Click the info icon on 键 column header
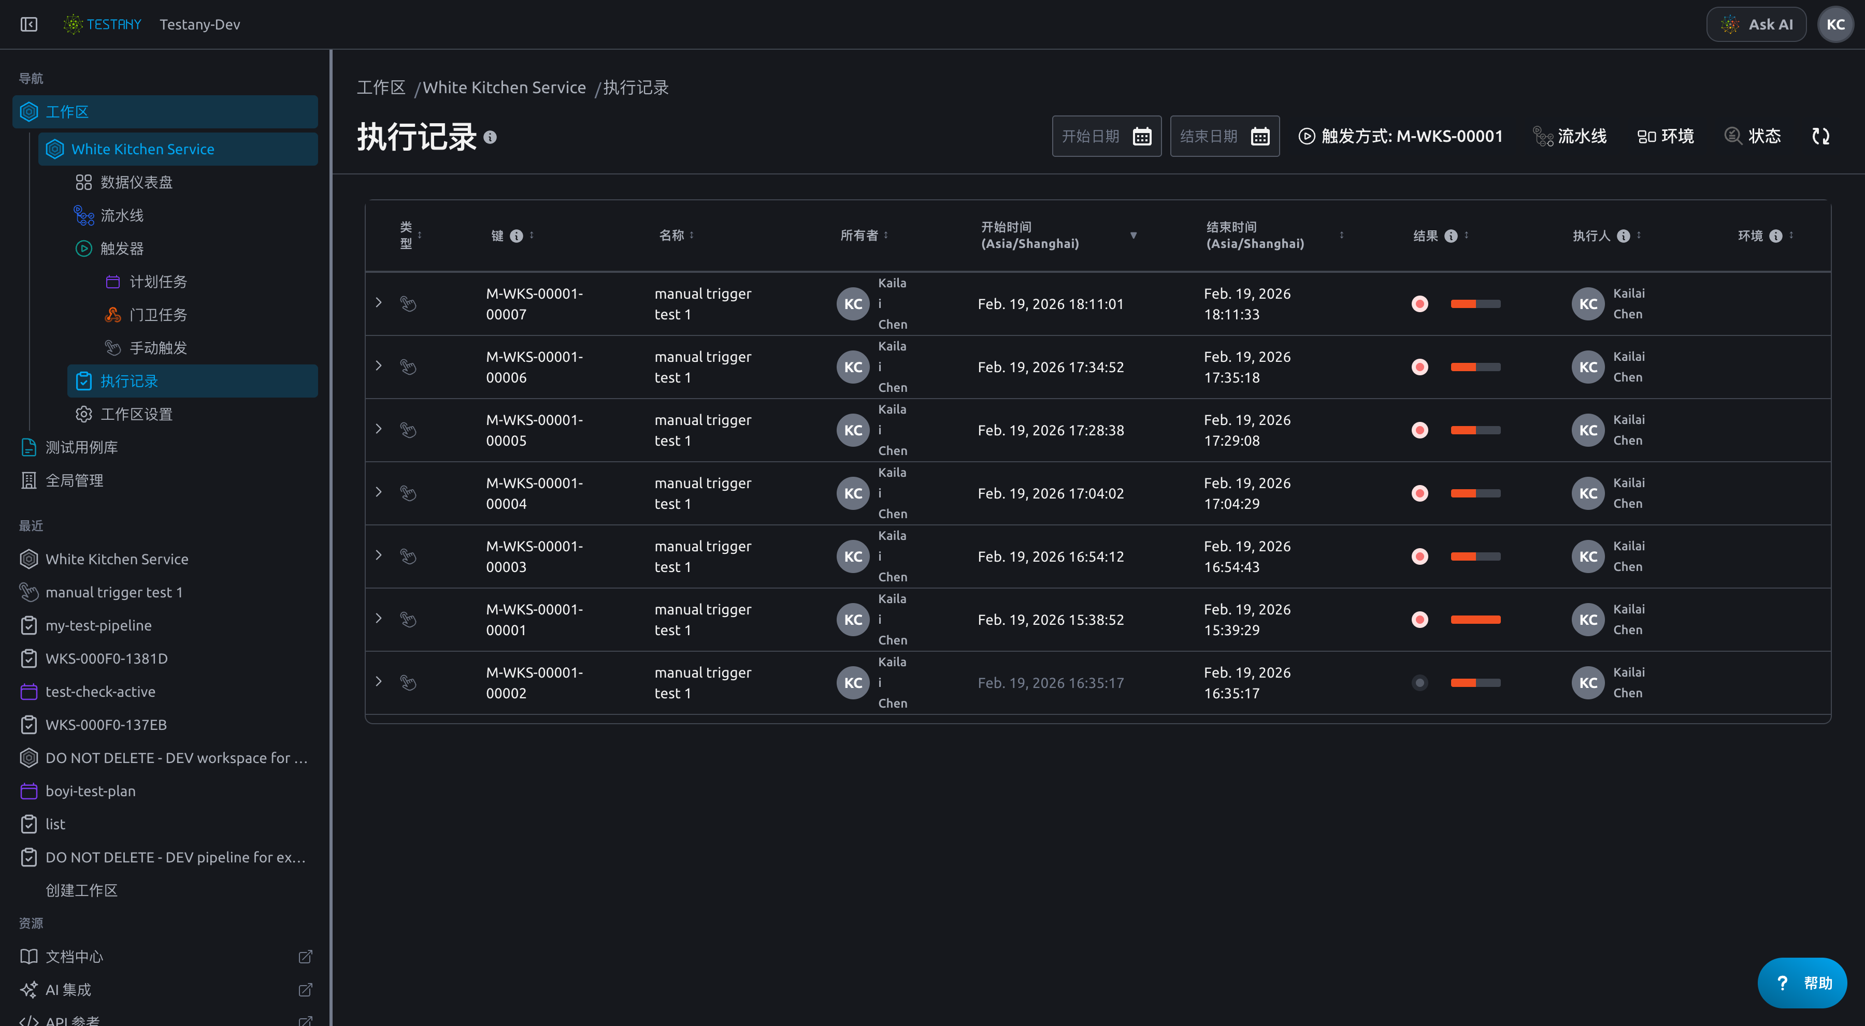The width and height of the screenshot is (1865, 1026). click(x=516, y=236)
